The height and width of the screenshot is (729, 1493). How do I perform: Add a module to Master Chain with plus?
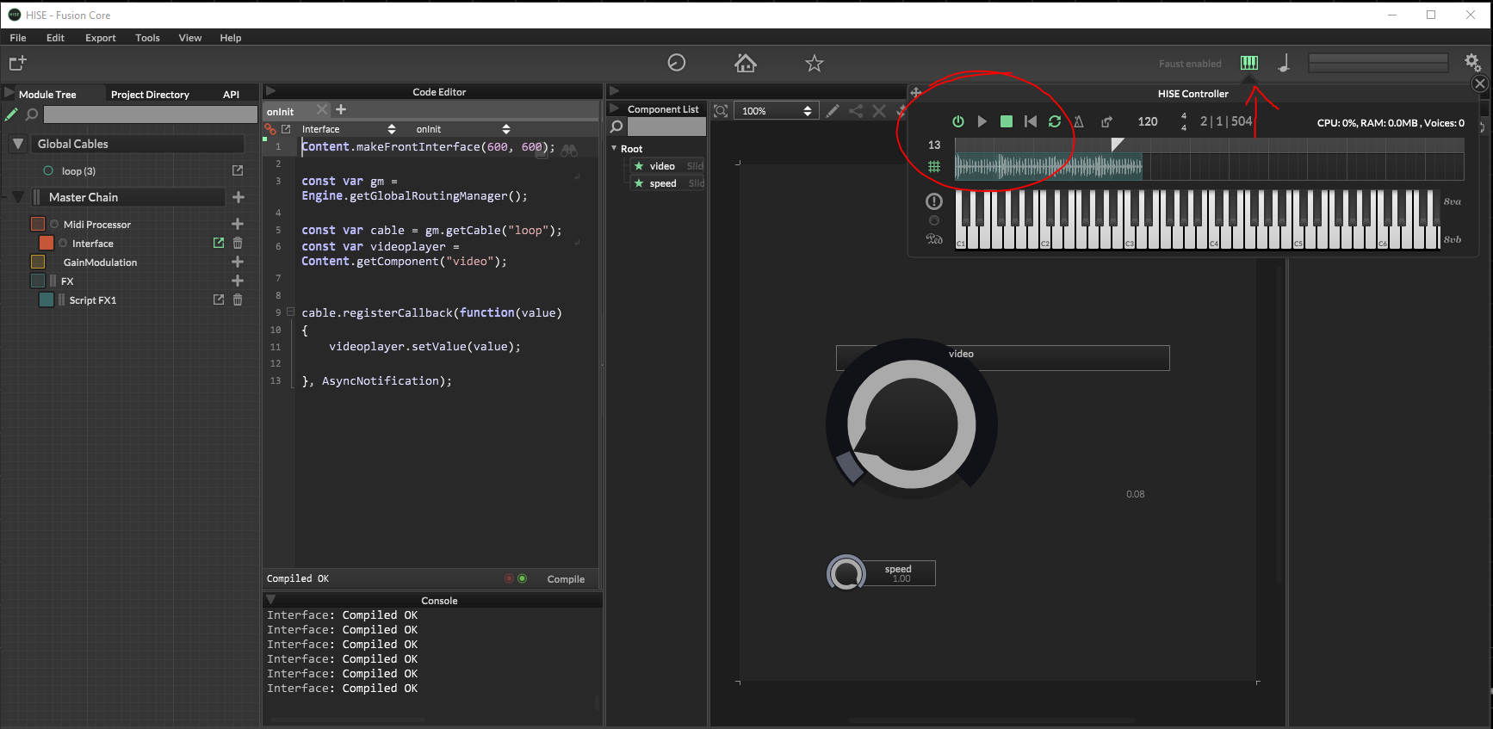239,197
